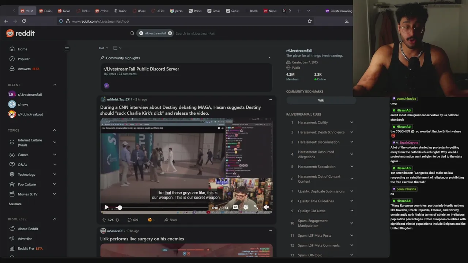The width and height of the screenshot is (468, 263).
Task: Open the u/Moist_Tap_6514 user profile
Action: pos(120,99)
